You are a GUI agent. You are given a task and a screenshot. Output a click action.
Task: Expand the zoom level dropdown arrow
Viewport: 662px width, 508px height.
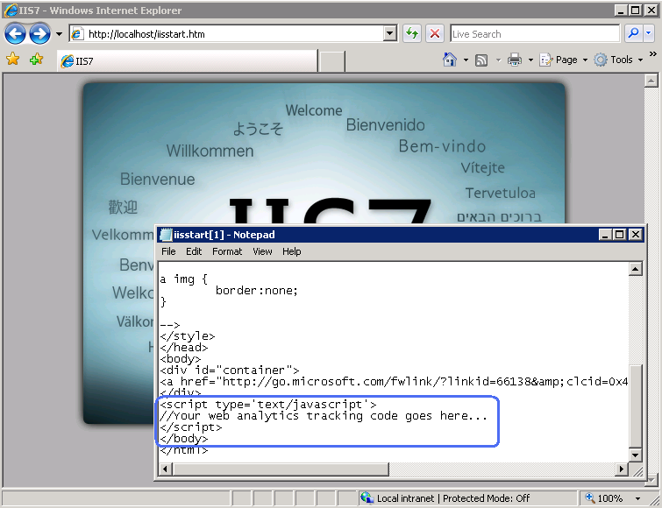(x=638, y=498)
